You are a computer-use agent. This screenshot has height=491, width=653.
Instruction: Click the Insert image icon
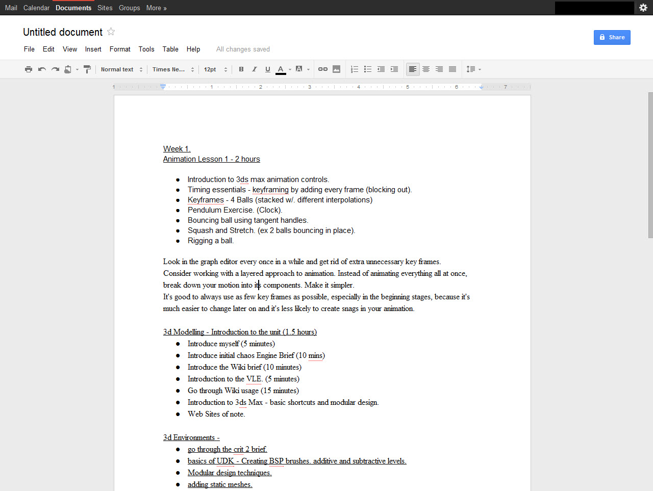336,69
